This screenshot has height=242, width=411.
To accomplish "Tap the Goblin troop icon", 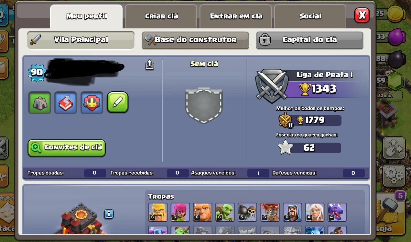I will (x=225, y=212).
